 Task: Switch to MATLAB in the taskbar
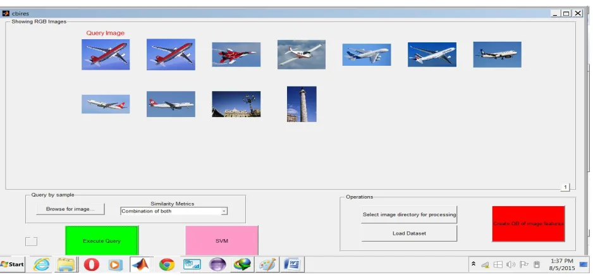(x=140, y=264)
